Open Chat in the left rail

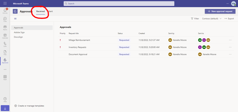point(5,20)
